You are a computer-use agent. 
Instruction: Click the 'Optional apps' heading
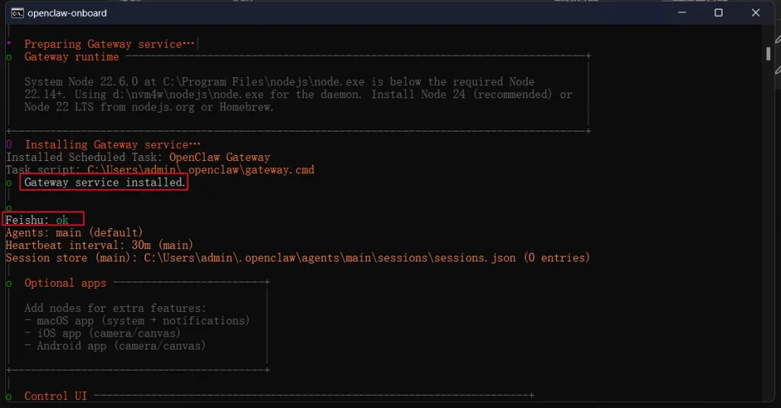pyautogui.click(x=65, y=283)
